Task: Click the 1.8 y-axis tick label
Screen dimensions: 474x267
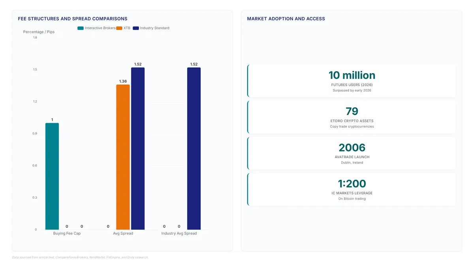Action: [35, 38]
